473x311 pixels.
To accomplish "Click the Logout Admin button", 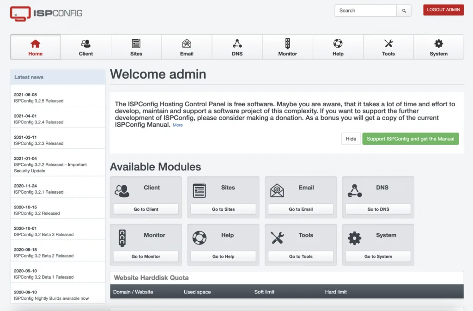I will [x=443, y=10].
